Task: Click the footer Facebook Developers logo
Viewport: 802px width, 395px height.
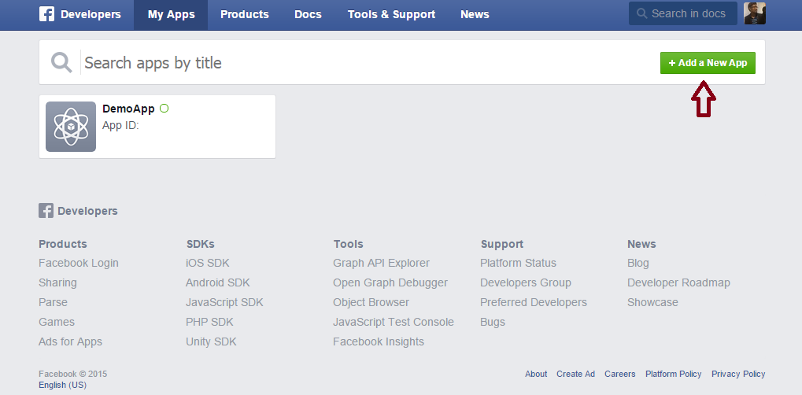Action: (x=46, y=211)
